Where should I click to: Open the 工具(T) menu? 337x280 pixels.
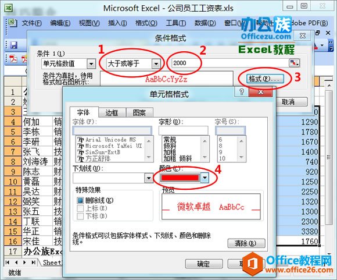(176, 23)
